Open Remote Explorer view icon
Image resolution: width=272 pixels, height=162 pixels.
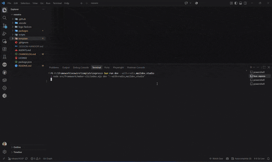tap(5, 41)
